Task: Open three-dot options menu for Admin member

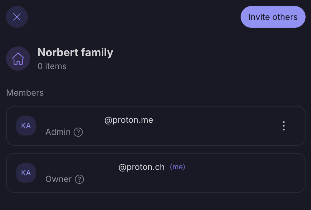Action: click(284, 126)
